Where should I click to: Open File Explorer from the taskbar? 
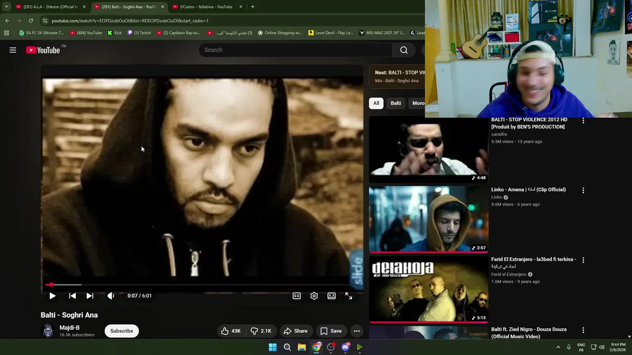tap(302, 347)
